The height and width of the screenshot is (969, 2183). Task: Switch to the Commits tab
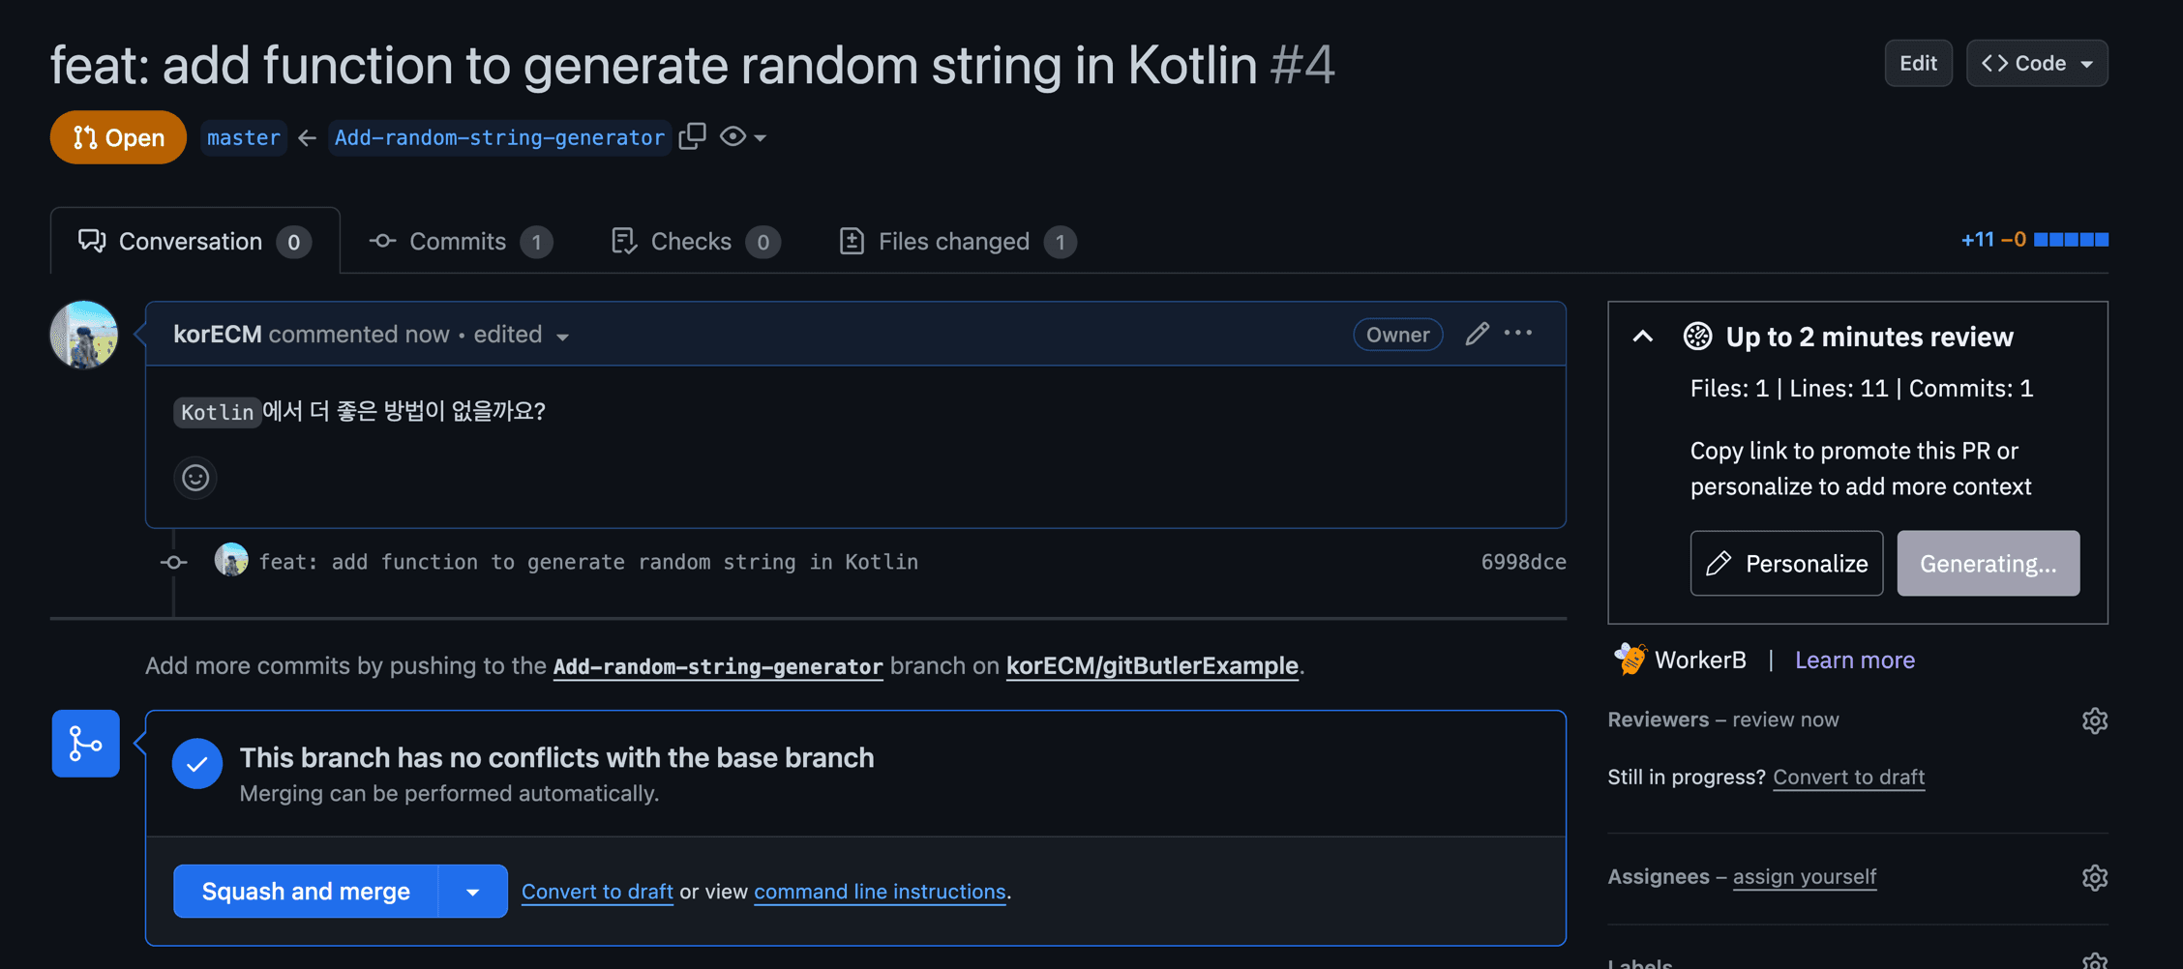click(461, 241)
